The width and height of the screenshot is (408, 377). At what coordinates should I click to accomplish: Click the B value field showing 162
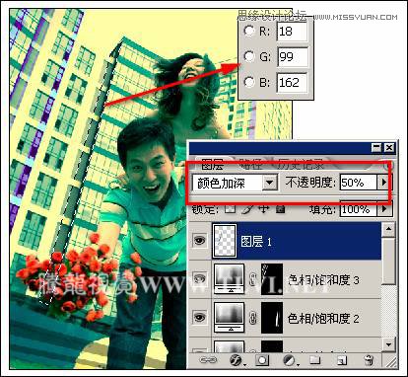click(x=292, y=82)
